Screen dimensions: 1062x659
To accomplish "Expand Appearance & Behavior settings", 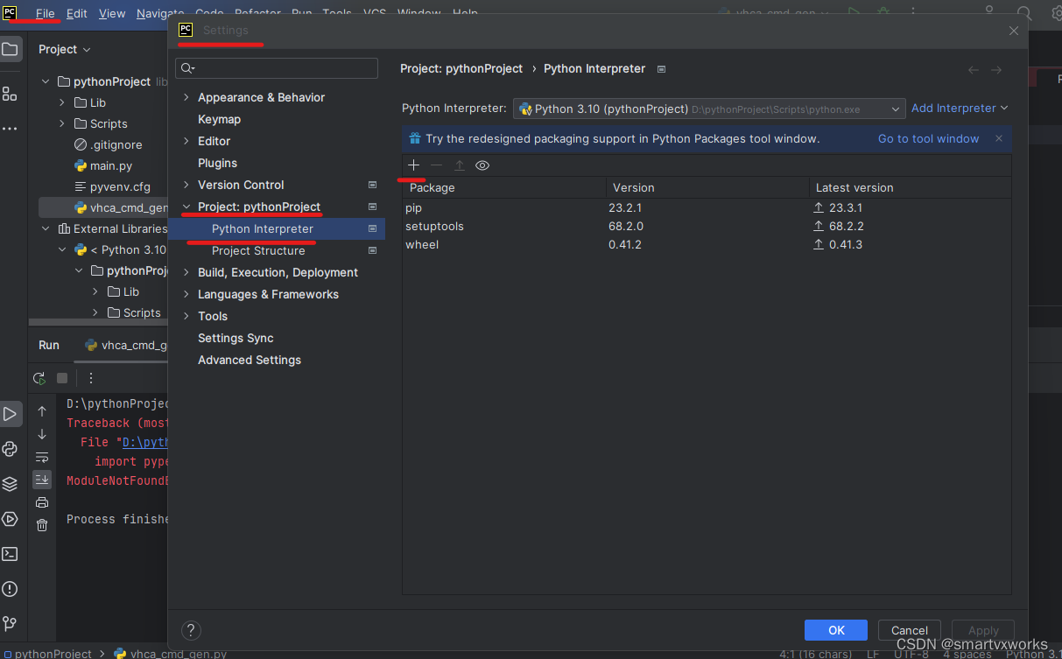I will point(186,97).
